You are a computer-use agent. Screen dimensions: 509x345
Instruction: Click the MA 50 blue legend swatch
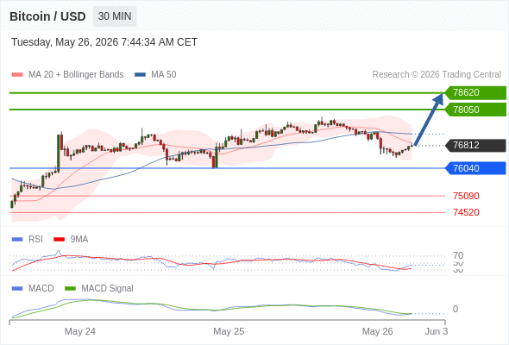(x=140, y=75)
